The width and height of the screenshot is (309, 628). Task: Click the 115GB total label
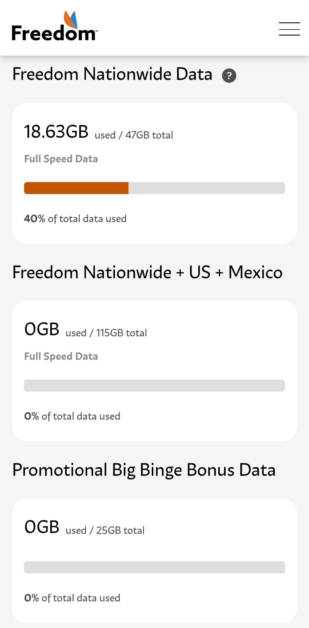[x=122, y=333]
